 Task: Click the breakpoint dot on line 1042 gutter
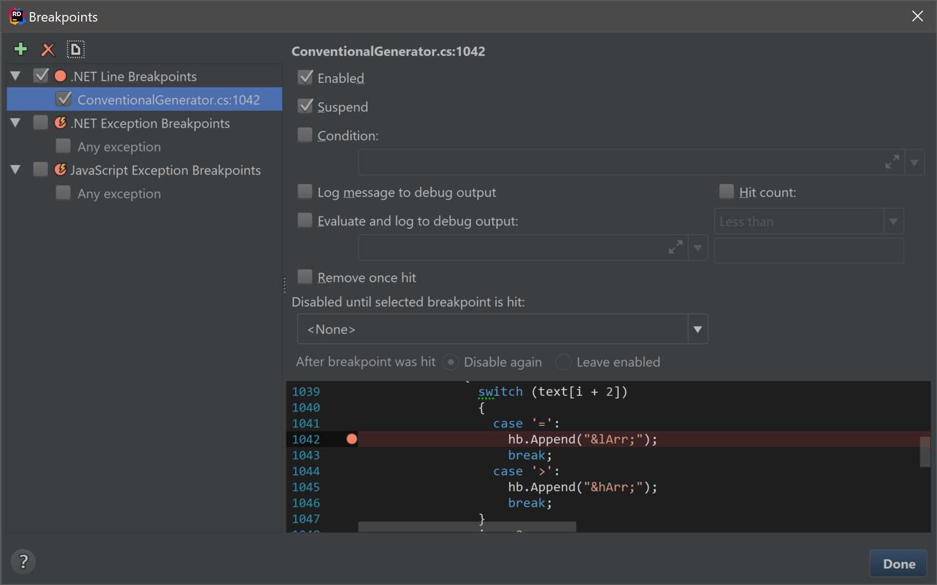(351, 439)
